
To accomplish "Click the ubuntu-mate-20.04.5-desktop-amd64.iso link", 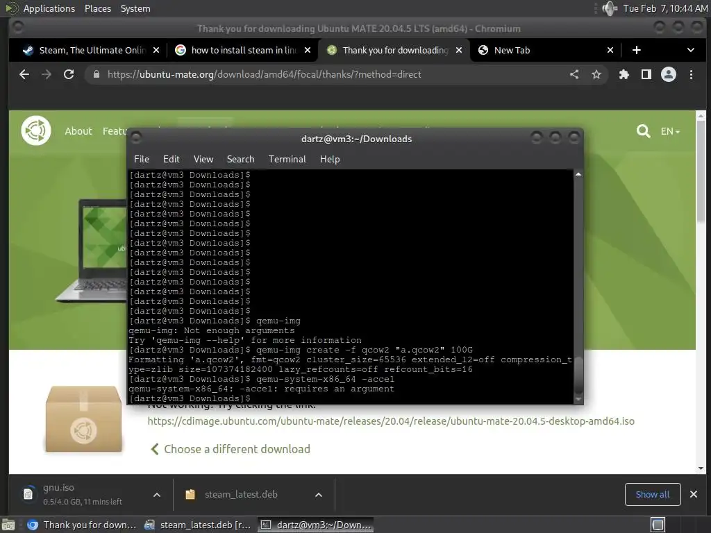I will 391,421.
